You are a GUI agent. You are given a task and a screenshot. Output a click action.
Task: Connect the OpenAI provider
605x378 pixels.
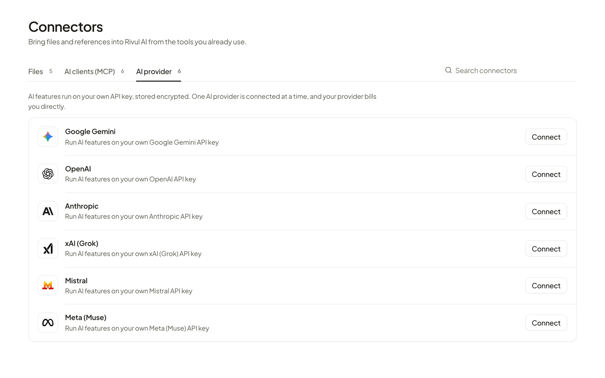pyautogui.click(x=546, y=174)
